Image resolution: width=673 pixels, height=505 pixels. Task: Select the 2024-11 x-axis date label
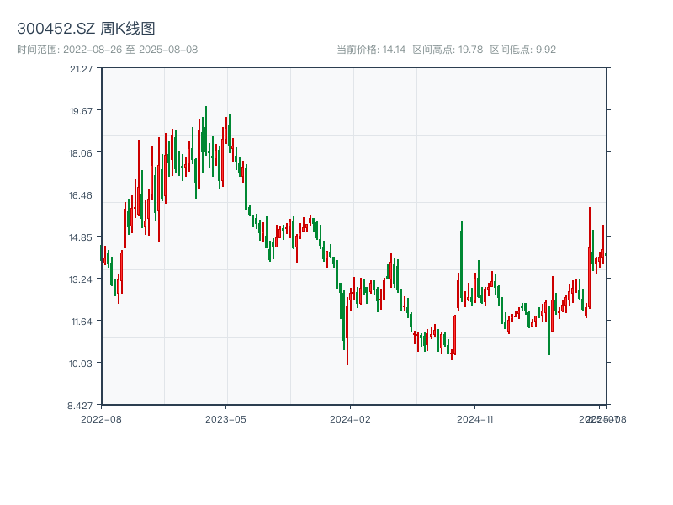tap(475, 418)
